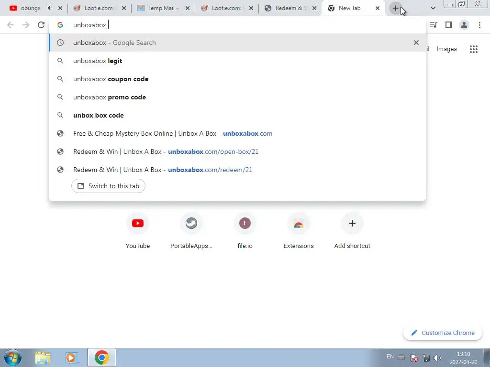Open Free & Cheap Mystery Box unboxabox.com suggestion

[237, 133]
